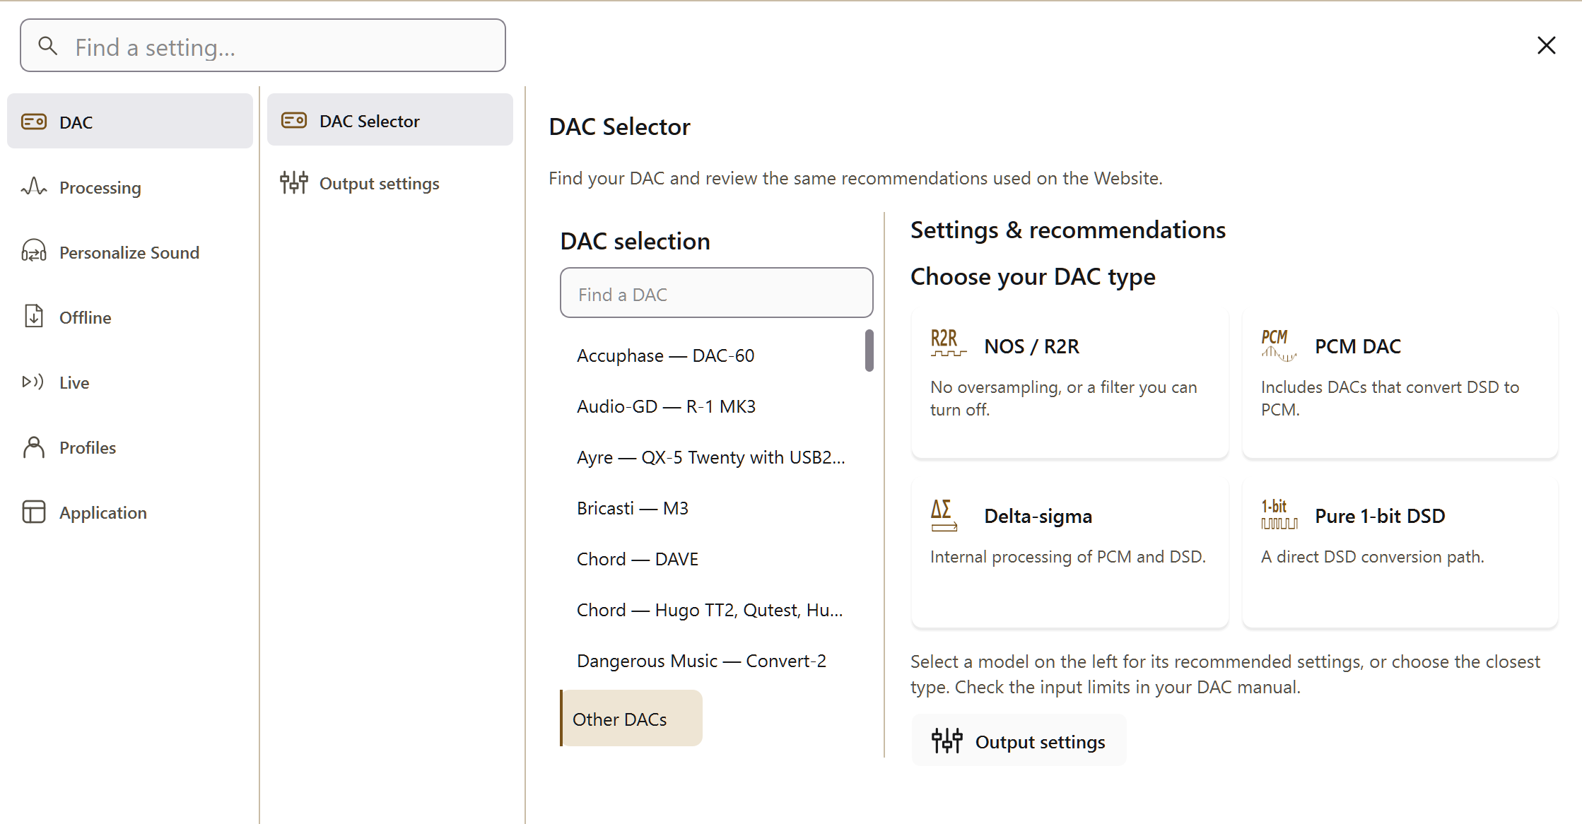
Task: Choose the PCM DAC type title
Action: pos(1358,346)
